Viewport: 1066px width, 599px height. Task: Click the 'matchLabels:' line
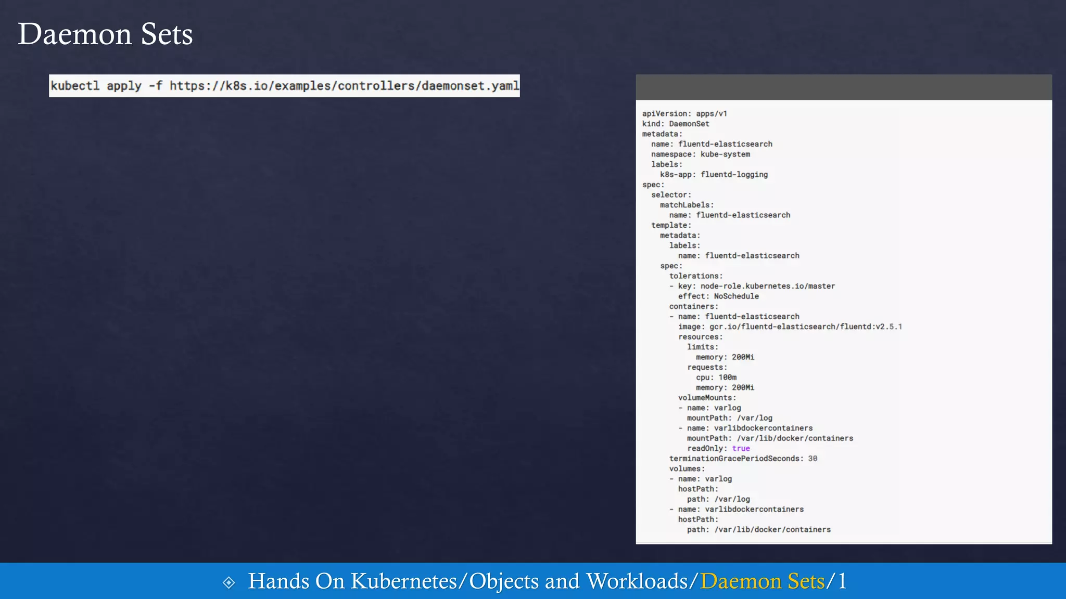click(687, 205)
